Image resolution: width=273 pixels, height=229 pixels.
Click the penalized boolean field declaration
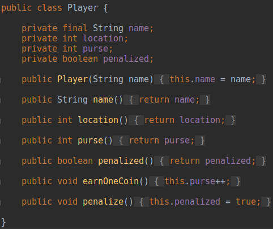pyautogui.click(x=126, y=59)
